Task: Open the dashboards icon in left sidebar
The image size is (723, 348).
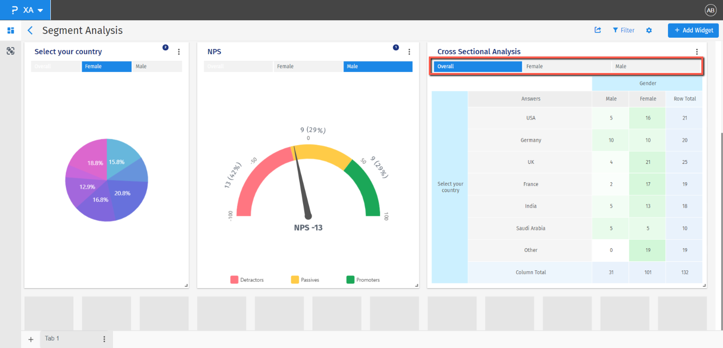Action: click(x=10, y=31)
